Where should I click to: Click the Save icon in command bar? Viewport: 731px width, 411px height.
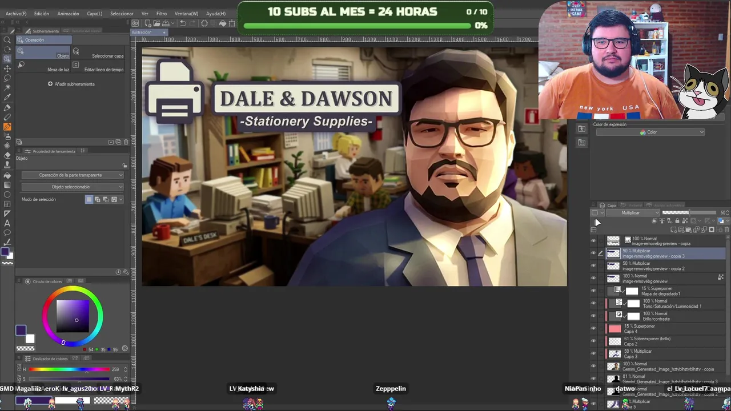click(165, 23)
